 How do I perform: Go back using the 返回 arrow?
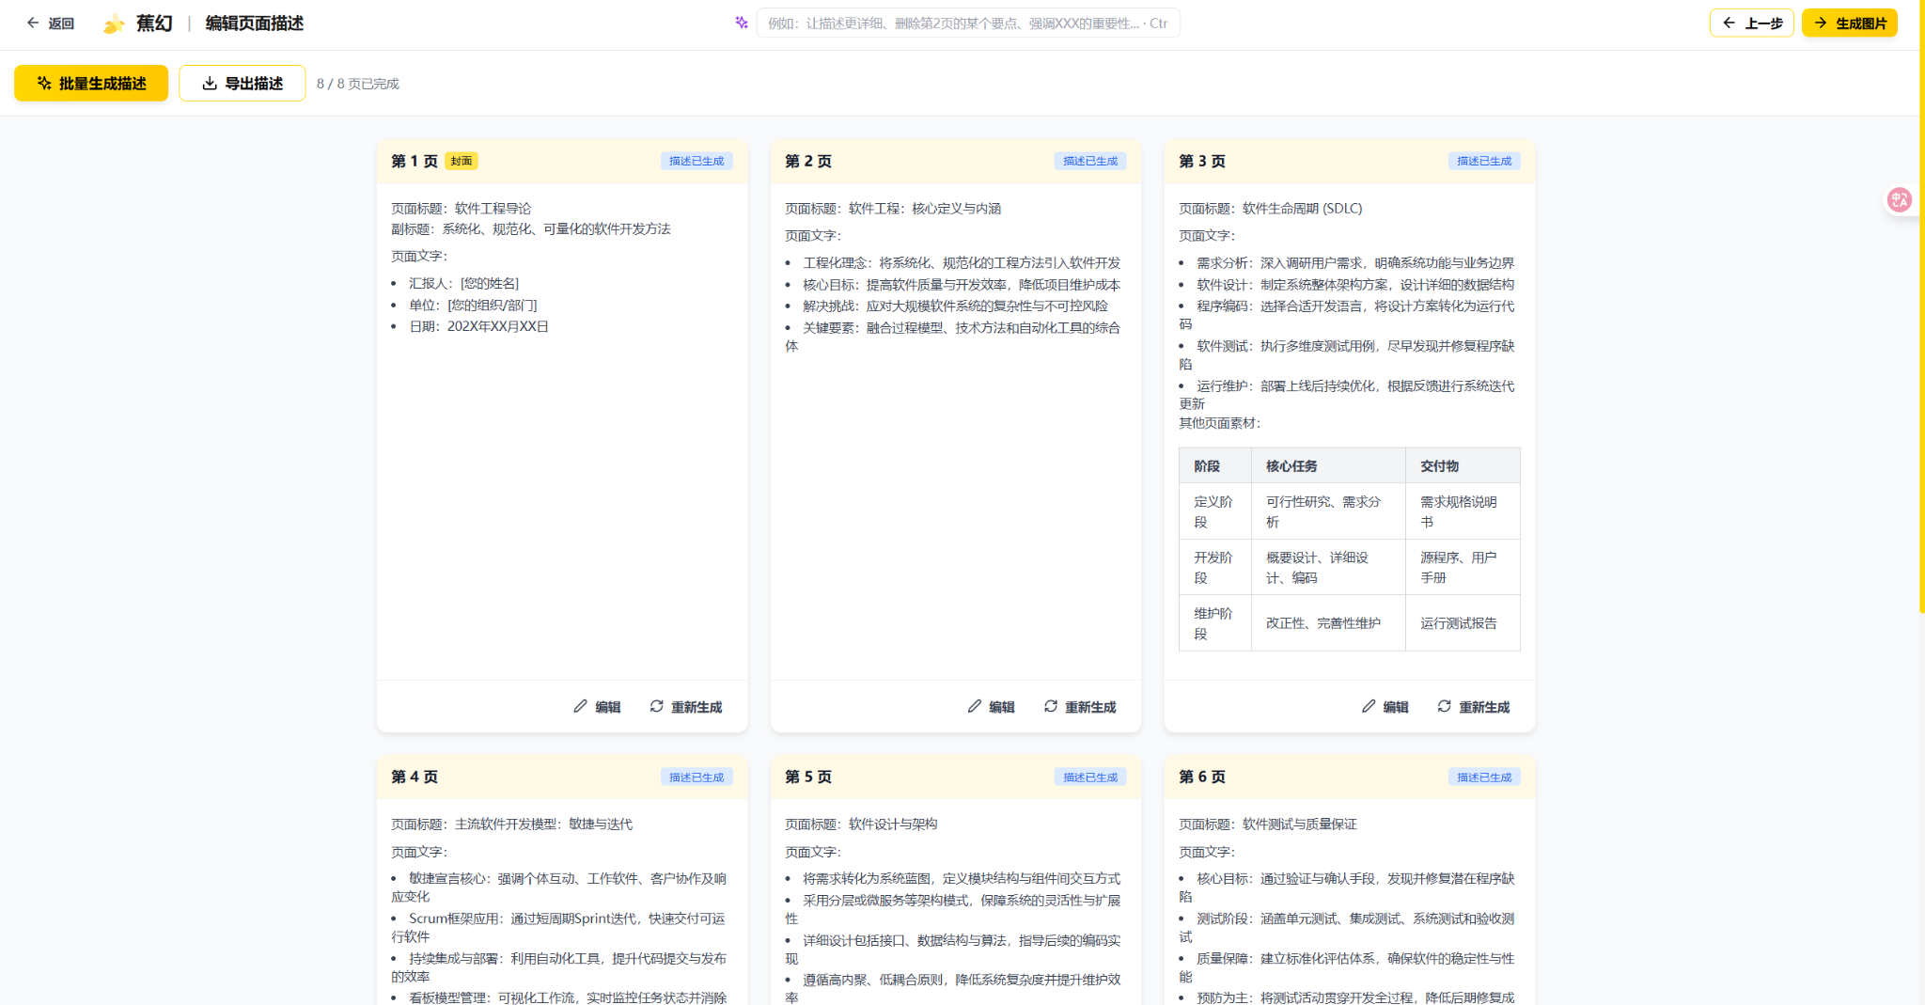(50, 24)
